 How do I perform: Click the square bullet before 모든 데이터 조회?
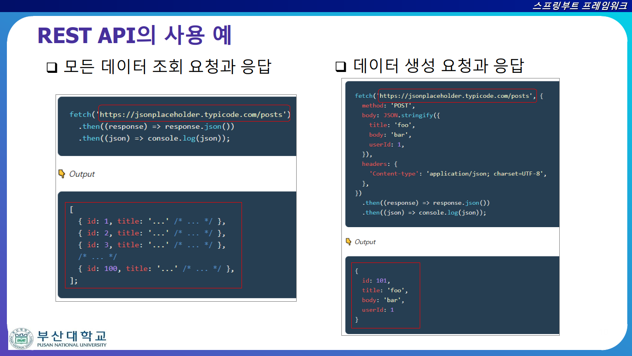[52, 67]
